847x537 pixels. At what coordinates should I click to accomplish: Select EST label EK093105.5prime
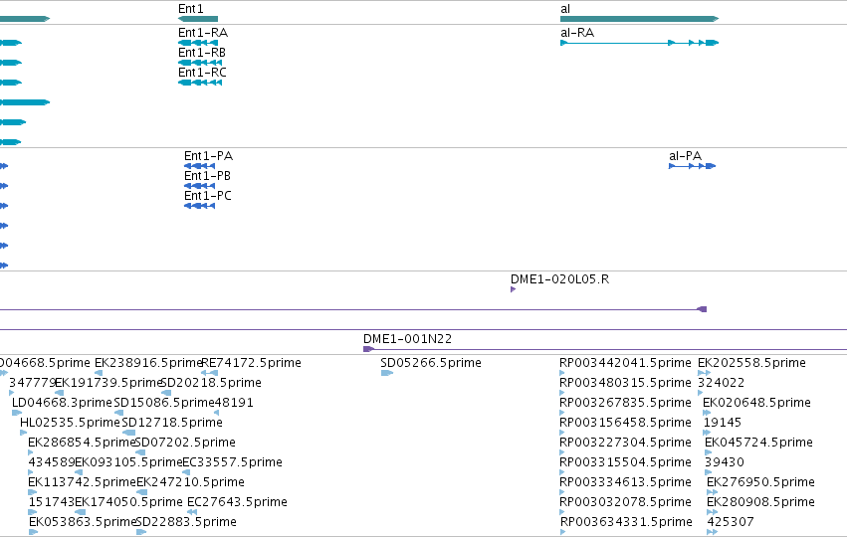(128, 462)
